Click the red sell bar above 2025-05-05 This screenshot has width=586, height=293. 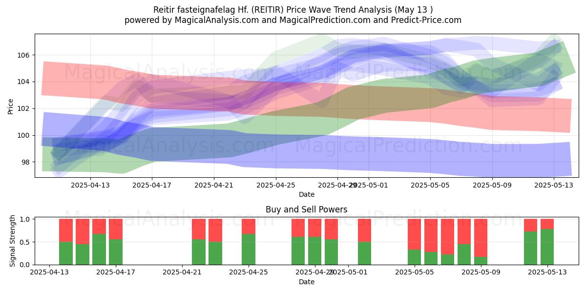point(415,234)
